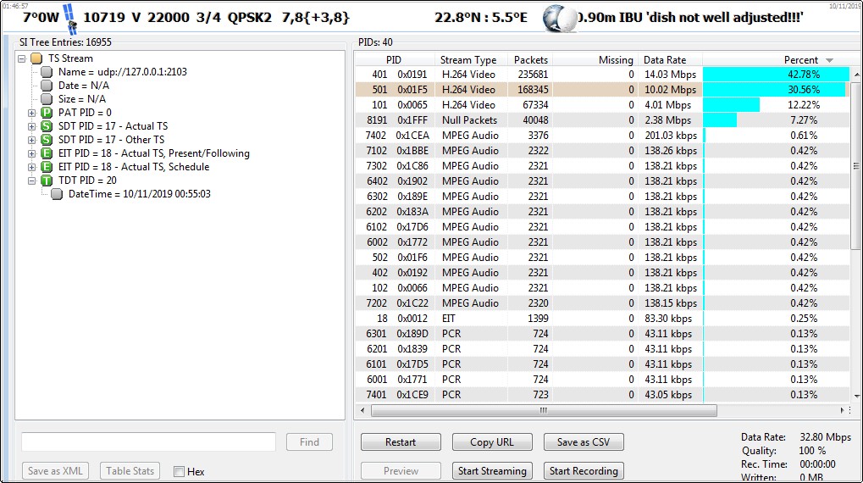Sort by the Percent column header
This screenshot has width=863, height=483.
click(x=800, y=60)
